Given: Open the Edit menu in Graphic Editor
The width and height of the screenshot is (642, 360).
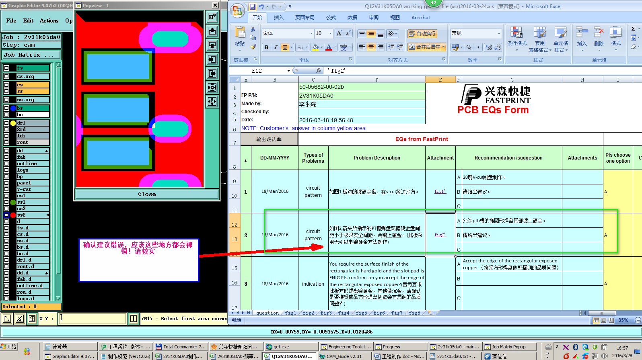Looking at the screenshot, I should tap(28, 20).
